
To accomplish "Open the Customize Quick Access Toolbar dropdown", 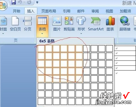I will point(37,2).
